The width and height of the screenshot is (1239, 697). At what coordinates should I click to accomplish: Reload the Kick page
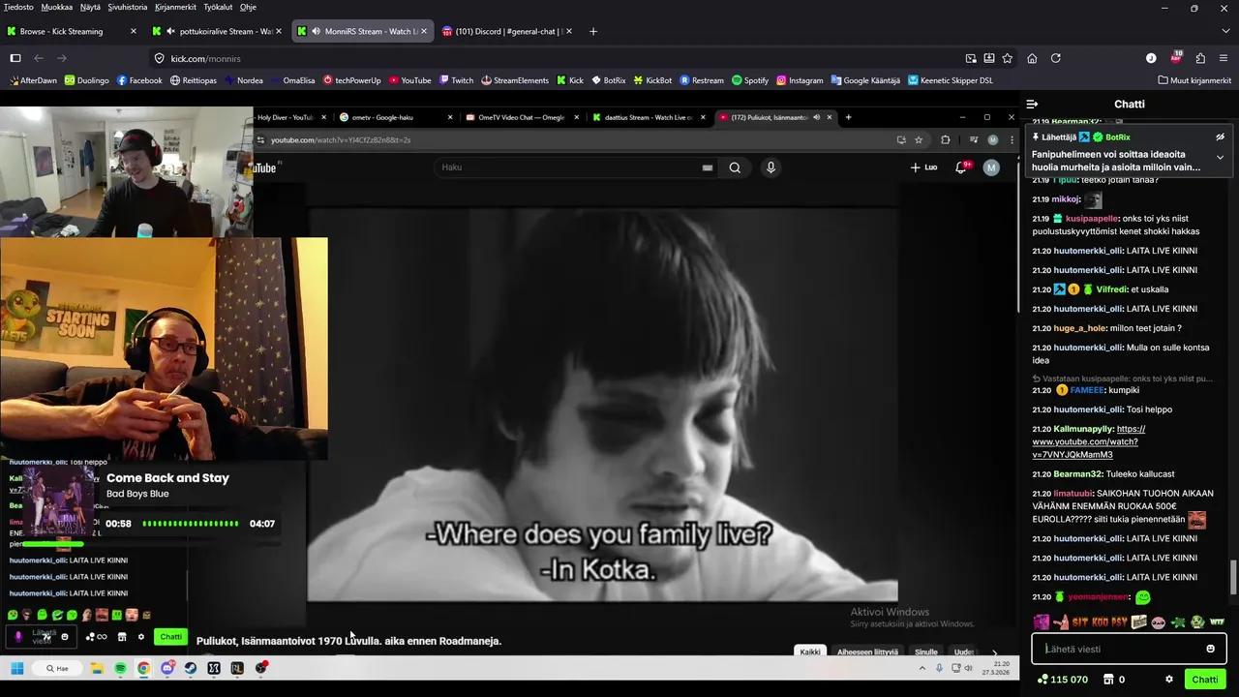(x=1056, y=58)
